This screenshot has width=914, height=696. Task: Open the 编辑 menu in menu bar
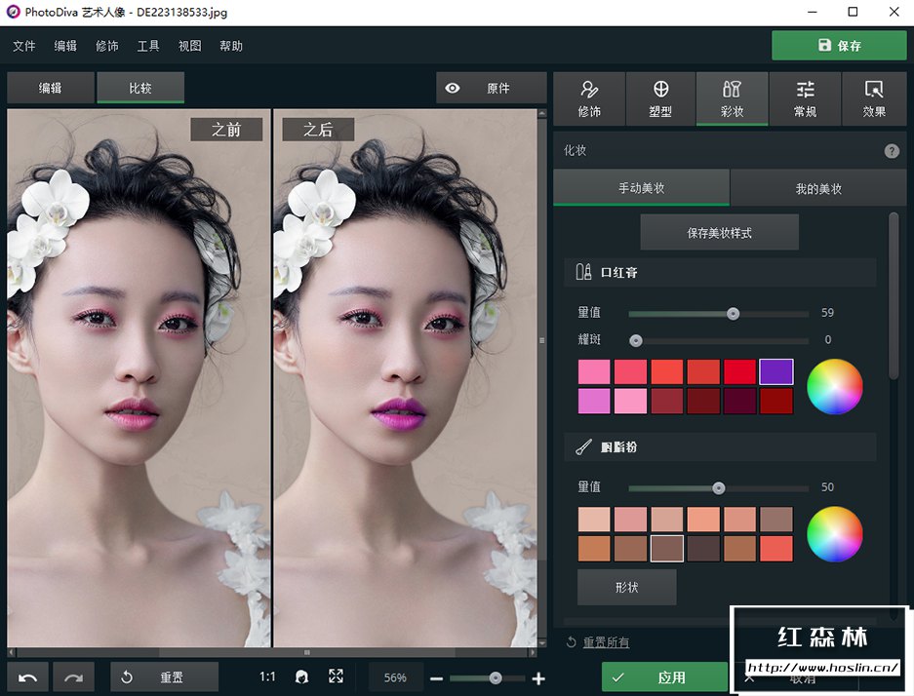[x=65, y=46]
